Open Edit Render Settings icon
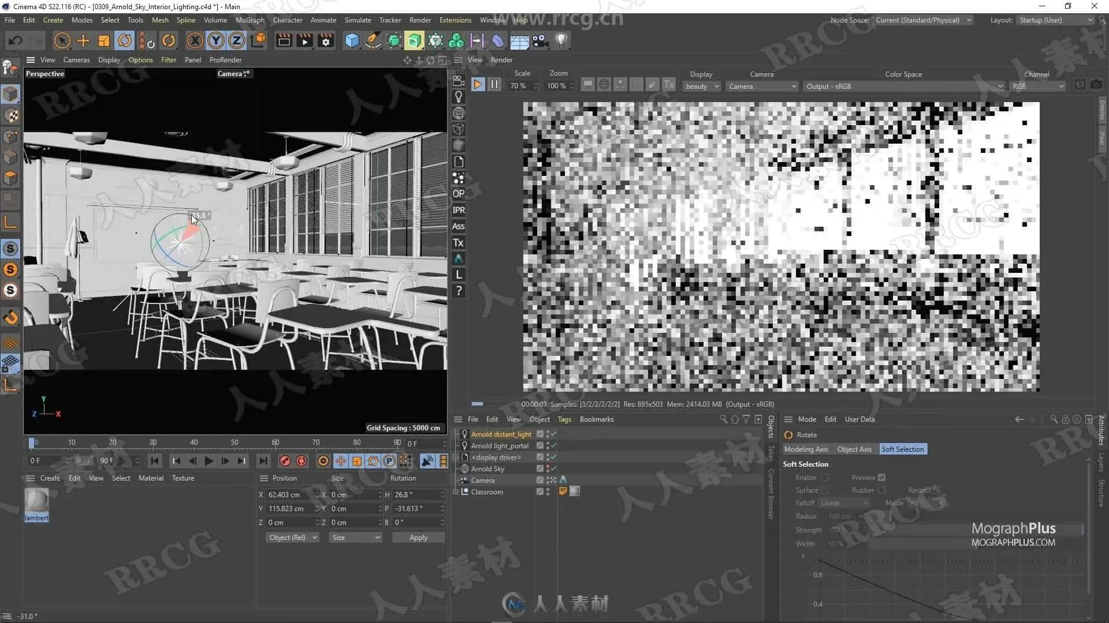 click(x=326, y=40)
